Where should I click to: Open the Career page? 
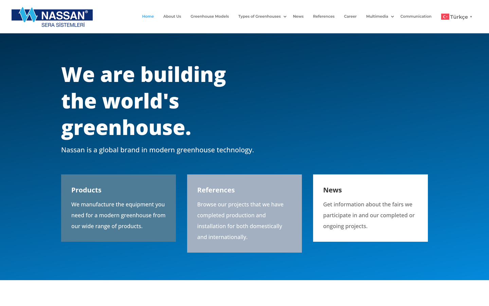point(350,16)
